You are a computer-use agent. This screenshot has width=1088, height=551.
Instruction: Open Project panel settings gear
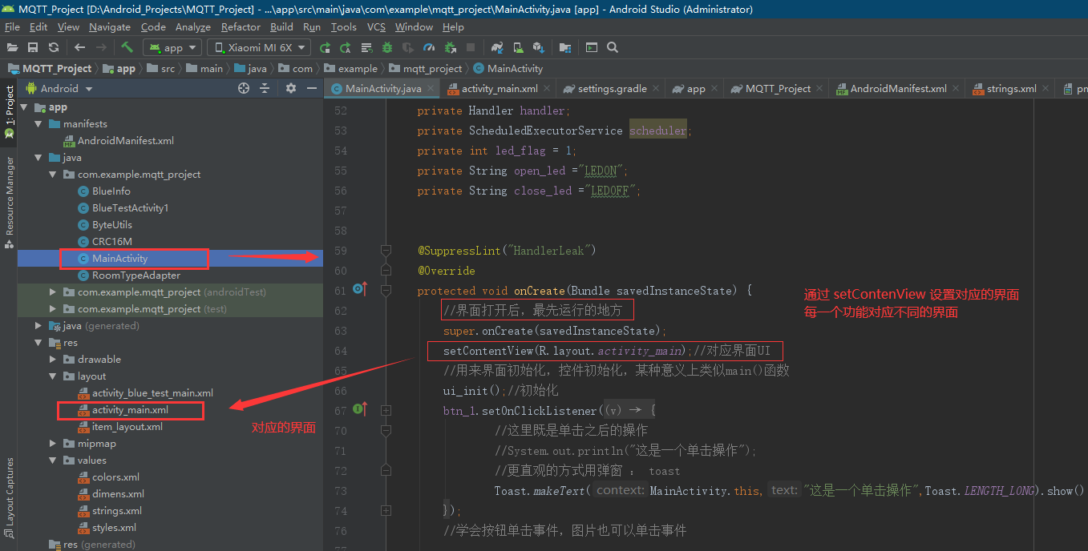click(x=291, y=88)
